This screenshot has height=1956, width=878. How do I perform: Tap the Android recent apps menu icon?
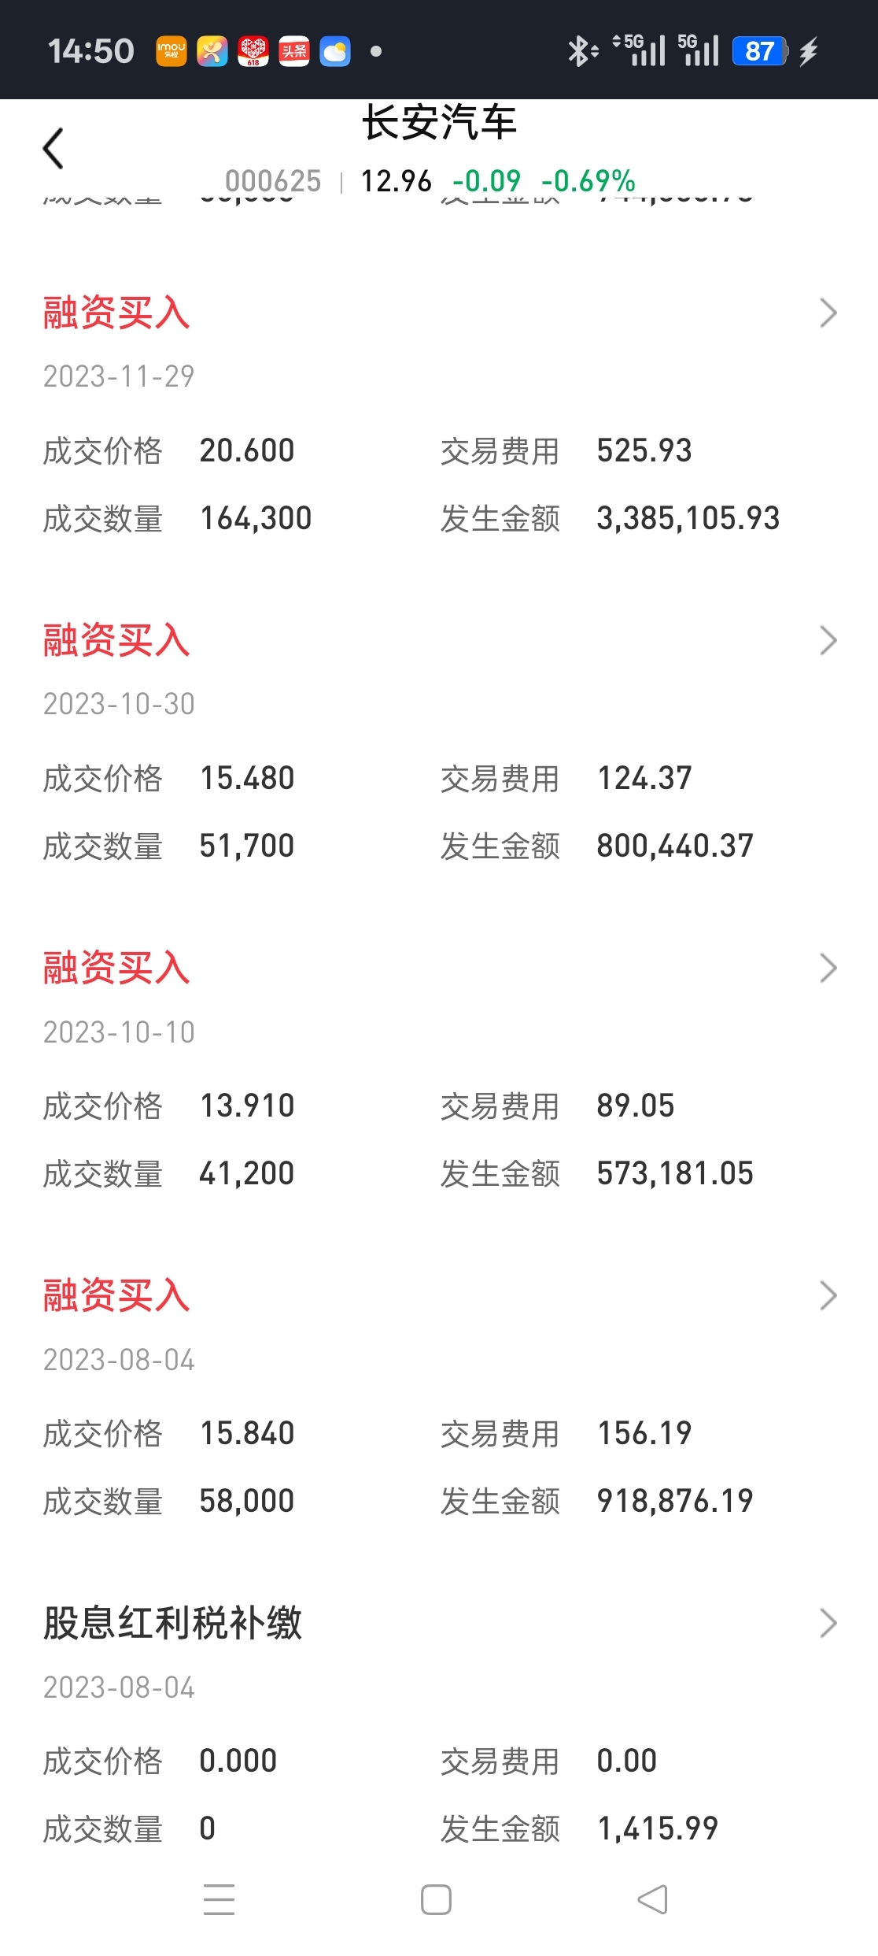point(219,1899)
